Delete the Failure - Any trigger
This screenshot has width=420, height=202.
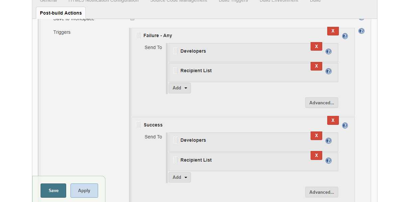point(333,31)
